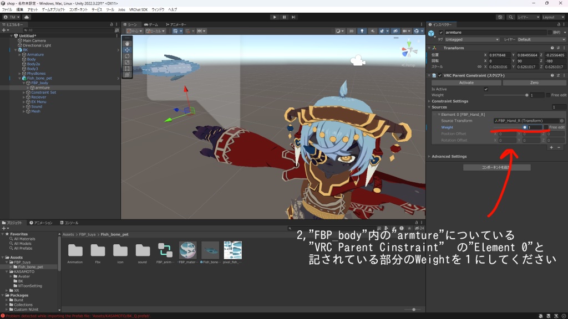Screen dimensions: 568x319
Task: Open local rotation handle dropdown
Action: click(155, 31)
